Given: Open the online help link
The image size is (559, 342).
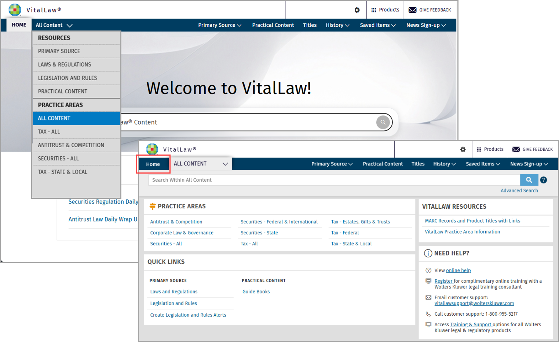Looking at the screenshot, I should coord(458,271).
